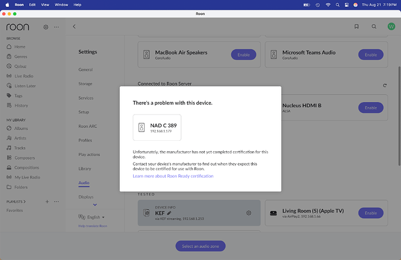
Task: Click the MacBook Air Speakers device icon
Action: coord(146,54)
